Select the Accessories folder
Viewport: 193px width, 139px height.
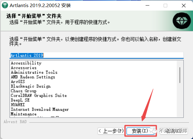[24, 68]
